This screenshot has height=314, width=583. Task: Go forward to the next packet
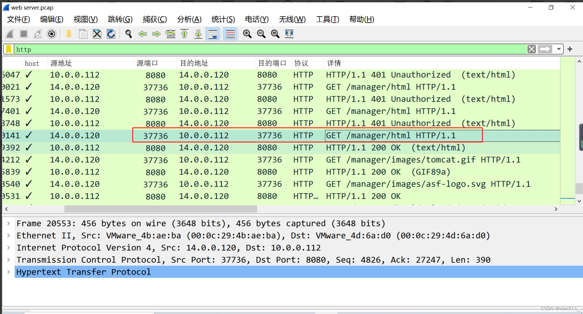point(156,34)
